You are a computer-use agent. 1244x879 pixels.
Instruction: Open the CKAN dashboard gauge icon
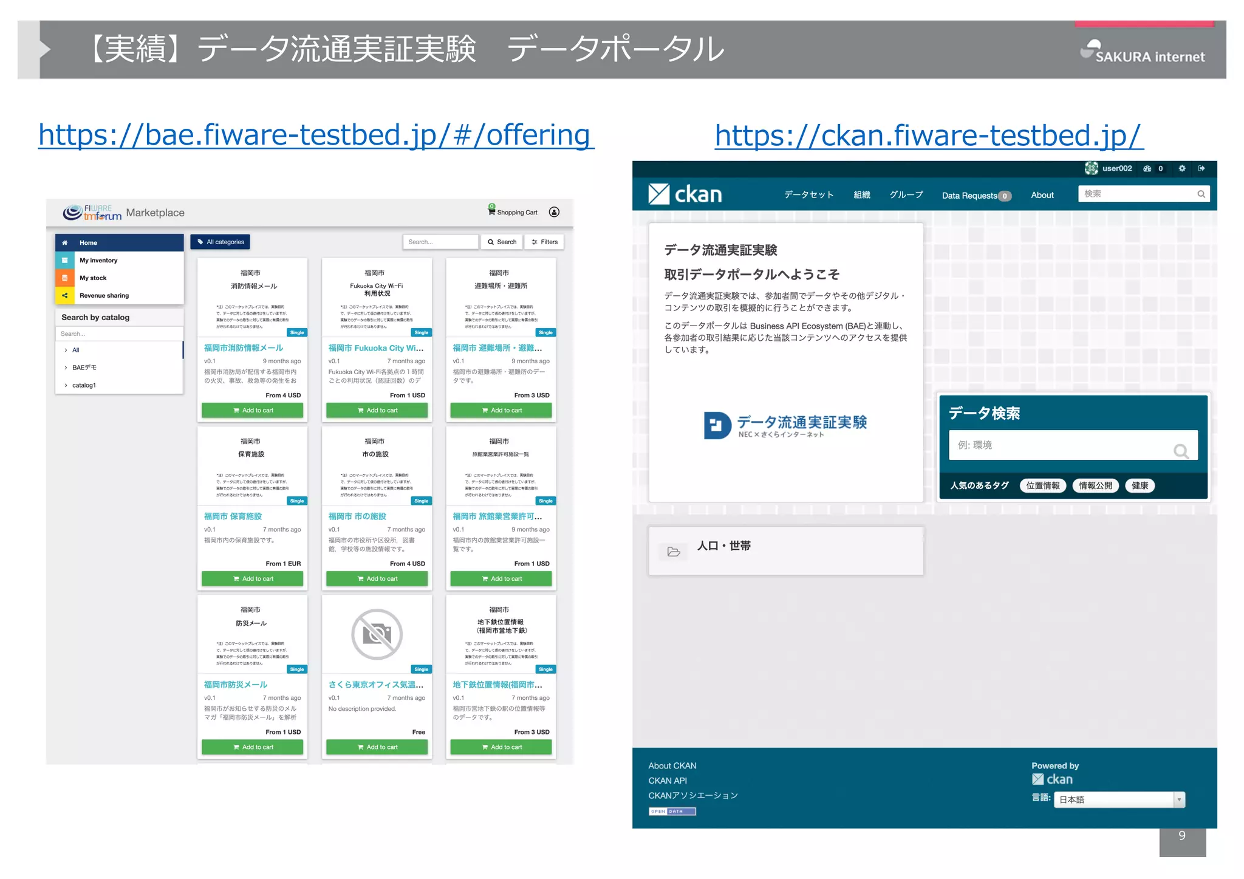(x=1147, y=169)
